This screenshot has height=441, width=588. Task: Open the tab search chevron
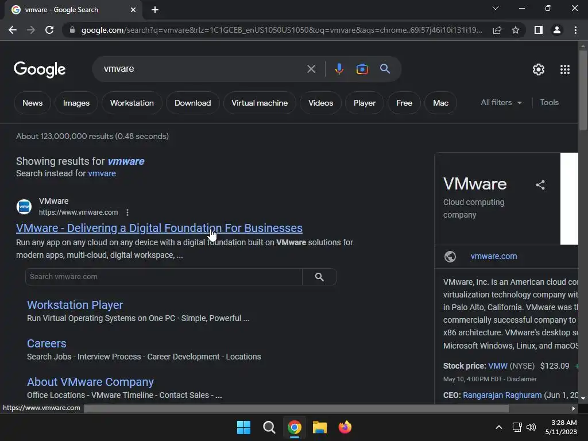pos(496,8)
